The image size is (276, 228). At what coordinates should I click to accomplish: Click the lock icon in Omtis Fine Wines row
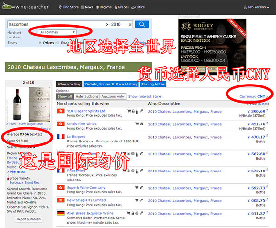[141, 124]
